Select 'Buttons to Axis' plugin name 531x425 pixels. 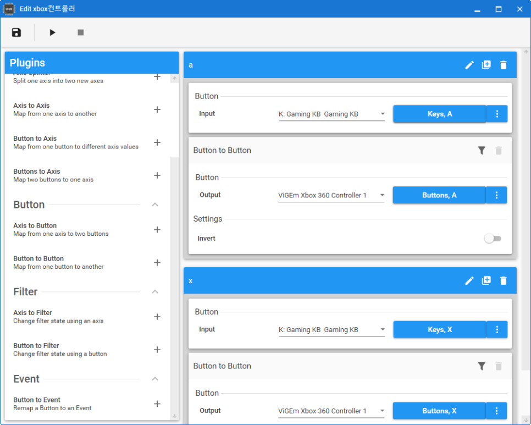(x=37, y=172)
